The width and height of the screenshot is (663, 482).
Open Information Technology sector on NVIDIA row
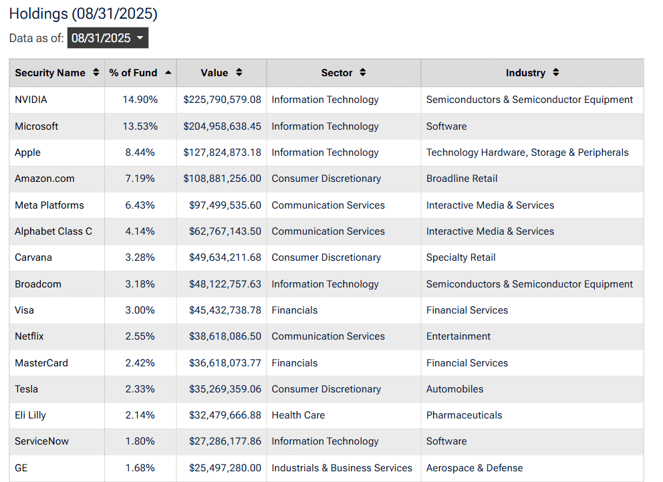click(325, 100)
